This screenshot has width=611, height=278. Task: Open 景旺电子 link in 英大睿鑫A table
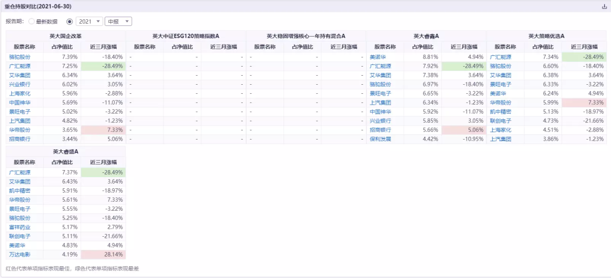(380, 93)
